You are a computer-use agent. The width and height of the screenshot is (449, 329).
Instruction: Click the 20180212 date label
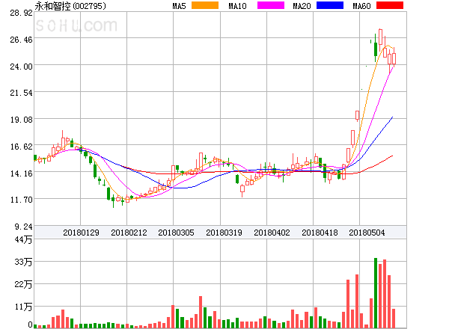(x=129, y=233)
